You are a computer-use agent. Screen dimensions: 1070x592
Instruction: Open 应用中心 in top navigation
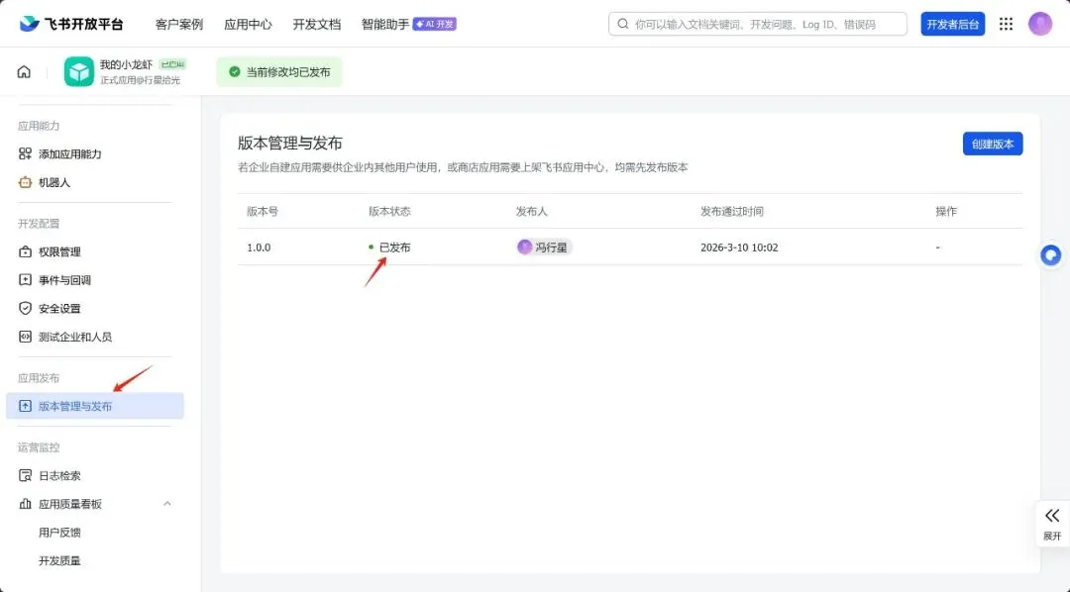(x=248, y=24)
